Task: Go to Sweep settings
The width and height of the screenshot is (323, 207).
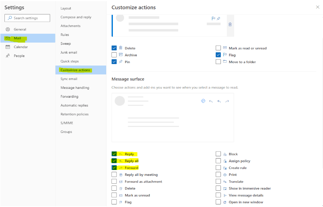Action: pos(81,44)
